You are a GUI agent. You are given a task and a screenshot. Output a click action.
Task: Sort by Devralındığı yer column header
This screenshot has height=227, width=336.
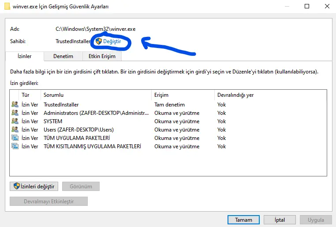coord(270,95)
